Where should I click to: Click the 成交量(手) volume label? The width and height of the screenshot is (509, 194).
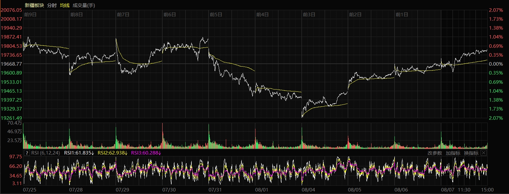point(84,5)
